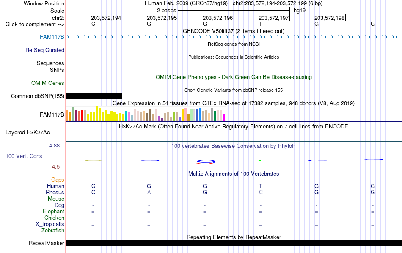
Task: Click the Rhesus row's faded A base
Action: tap(149, 192)
